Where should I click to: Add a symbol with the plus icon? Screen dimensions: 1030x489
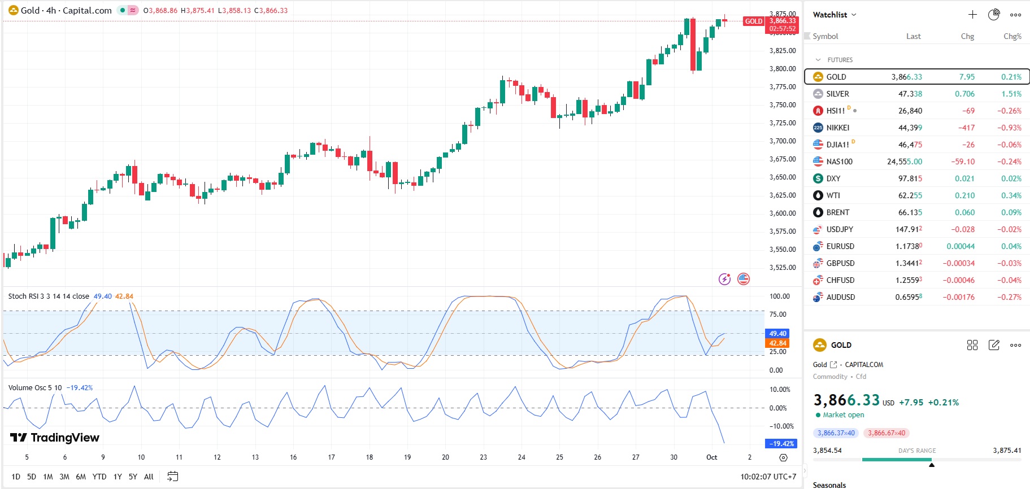click(x=972, y=15)
